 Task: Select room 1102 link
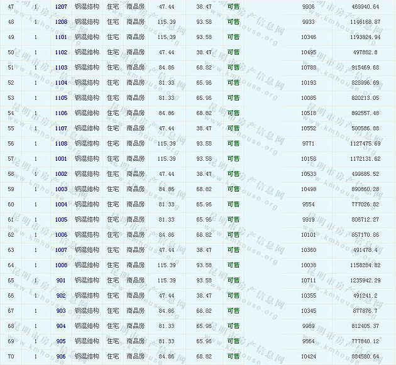(x=61, y=52)
